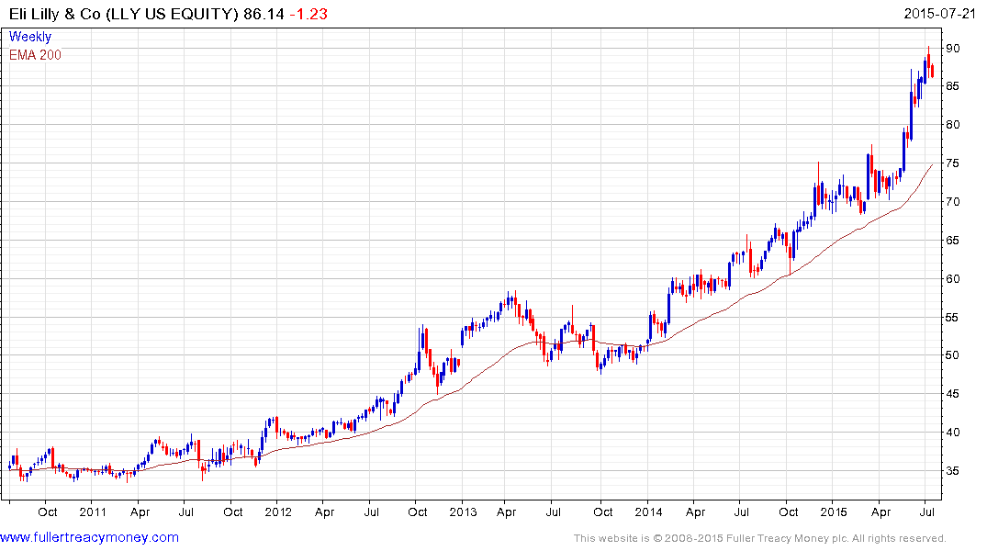Click the 40 price axis label
The height and width of the screenshot is (551, 987).
click(x=952, y=432)
